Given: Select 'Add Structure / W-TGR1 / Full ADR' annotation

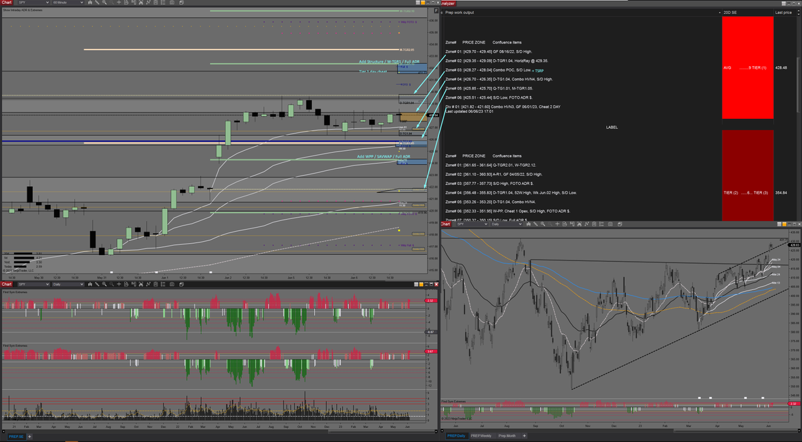Looking at the screenshot, I should (389, 61).
